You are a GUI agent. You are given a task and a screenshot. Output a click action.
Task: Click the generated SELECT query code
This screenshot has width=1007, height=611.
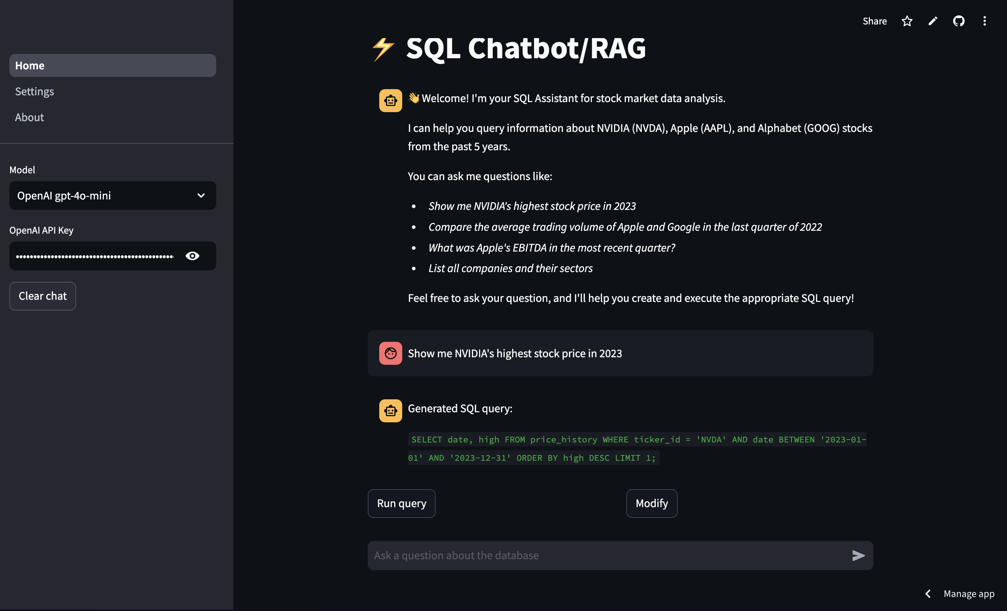[x=637, y=449]
